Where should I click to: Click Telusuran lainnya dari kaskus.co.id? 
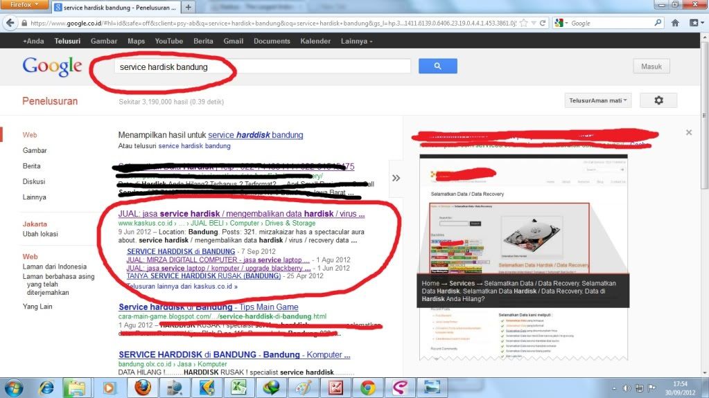coord(182,287)
